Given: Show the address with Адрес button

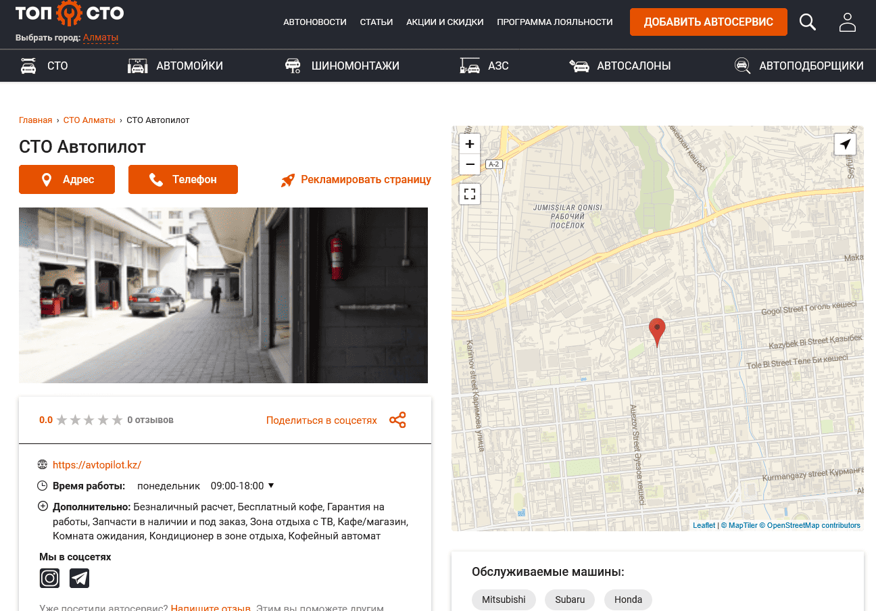Looking at the screenshot, I should point(67,179).
